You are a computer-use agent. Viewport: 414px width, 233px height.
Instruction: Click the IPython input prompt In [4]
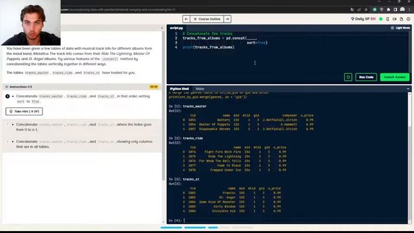(x=175, y=220)
